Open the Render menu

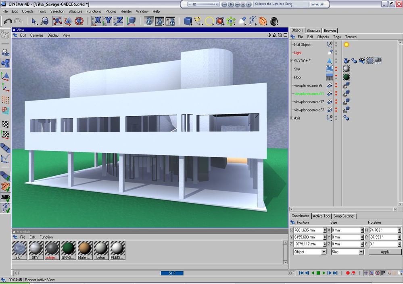(x=126, y=11)
